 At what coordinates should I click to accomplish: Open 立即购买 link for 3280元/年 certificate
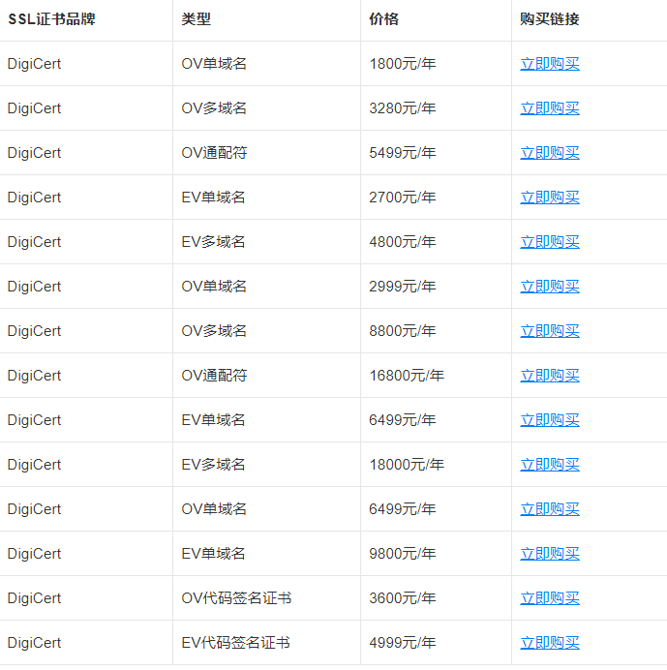(x=550, y=108)
